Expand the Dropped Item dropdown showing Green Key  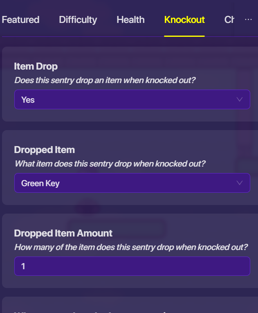tap(132, 183)
